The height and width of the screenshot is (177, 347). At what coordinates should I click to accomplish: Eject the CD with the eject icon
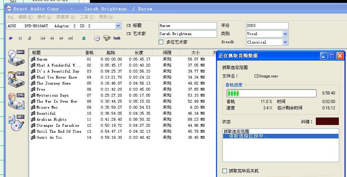click(84, 38)
